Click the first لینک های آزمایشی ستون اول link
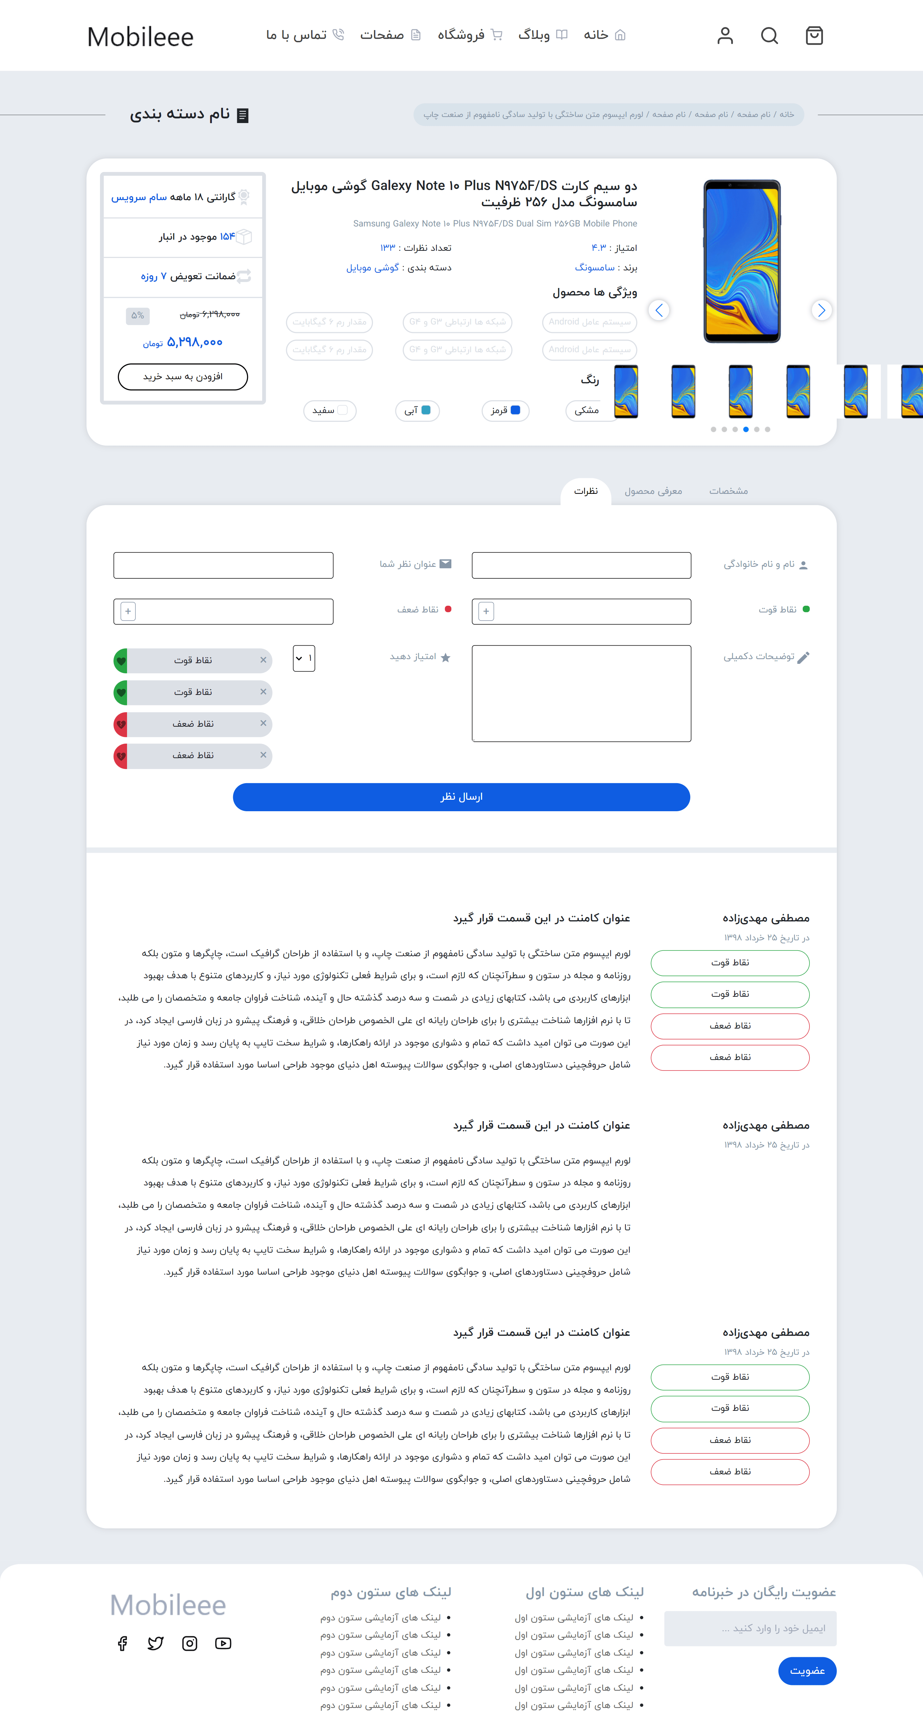The image size is (923, 1736). click(x=574, y=1617)
